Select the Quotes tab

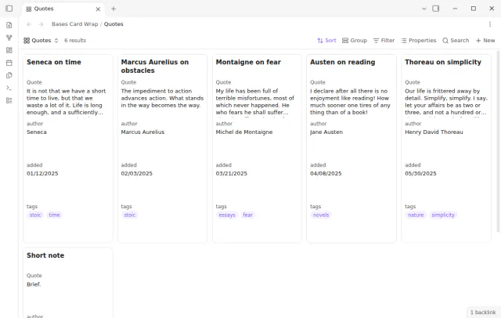point(63,9)
